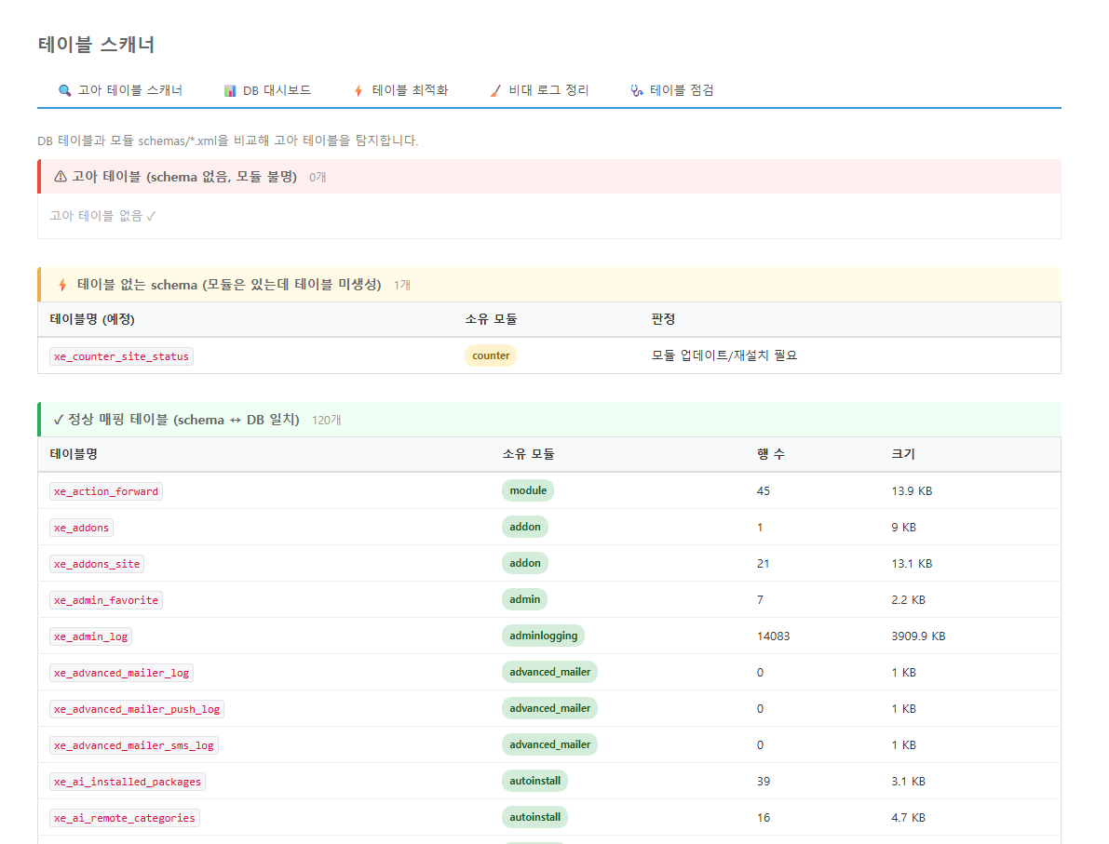Select the xe_action_forward table name

106,491
